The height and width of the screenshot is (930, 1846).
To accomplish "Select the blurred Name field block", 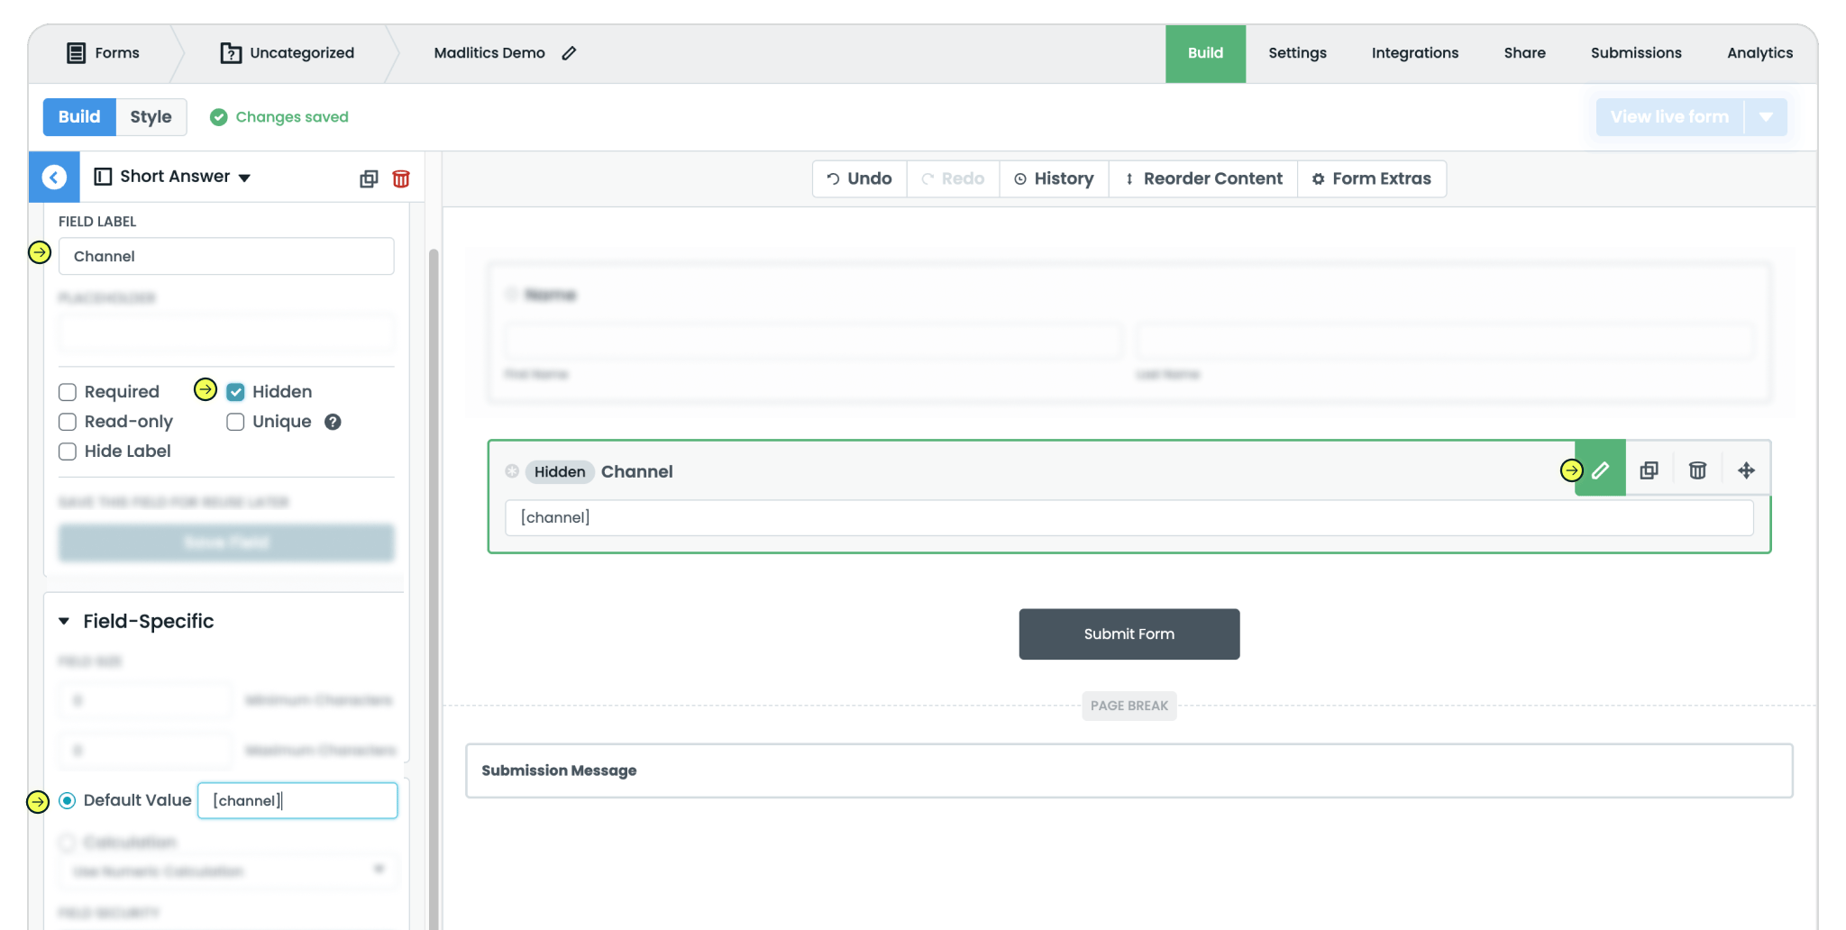I will coord(1129,333).
